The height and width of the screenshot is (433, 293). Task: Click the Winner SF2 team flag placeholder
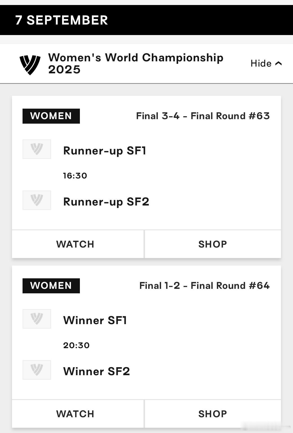click(37, 370)
